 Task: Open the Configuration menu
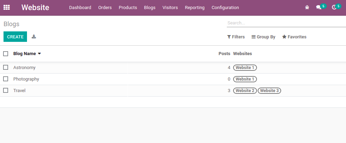coord(225,8)
